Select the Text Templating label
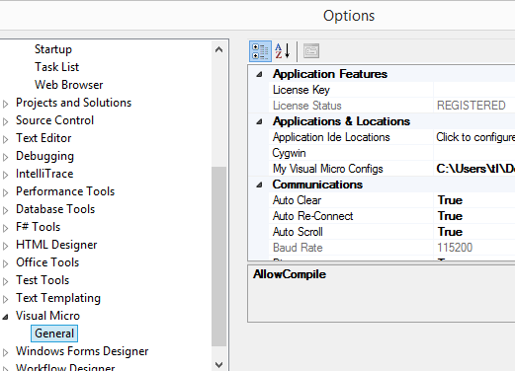Viewport: 515px width, 371px height. pos(58,298)
